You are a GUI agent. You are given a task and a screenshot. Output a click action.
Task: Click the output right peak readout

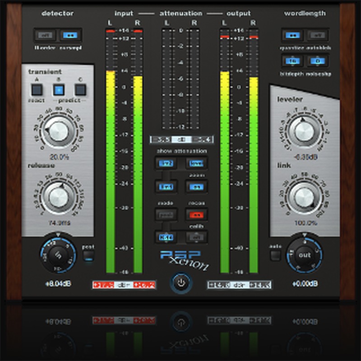click(260, 285)
